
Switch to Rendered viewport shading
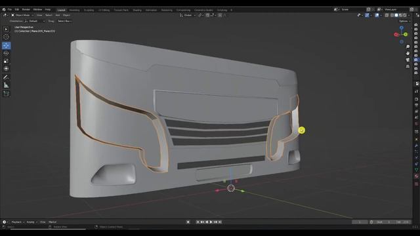click(x=405, y=15)
